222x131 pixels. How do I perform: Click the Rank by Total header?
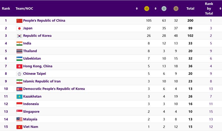209,9
